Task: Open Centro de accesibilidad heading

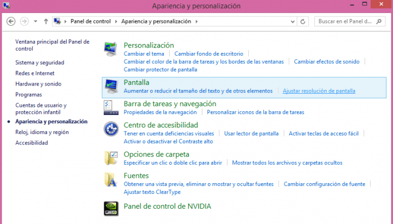Action: [161, 125]
